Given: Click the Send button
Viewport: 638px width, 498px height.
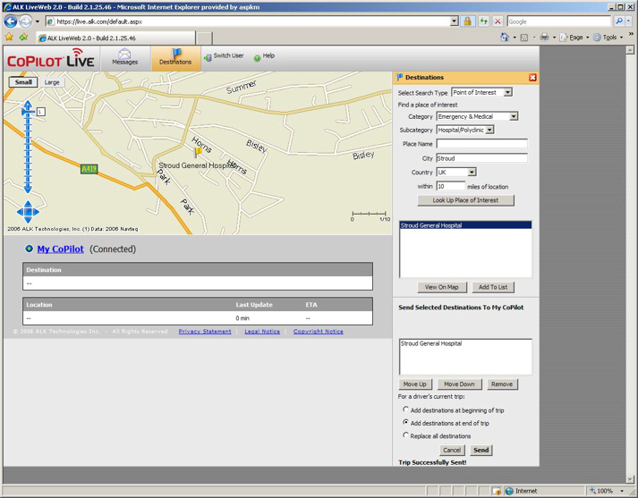Looking at the screenshot, I should coord(481,450).
